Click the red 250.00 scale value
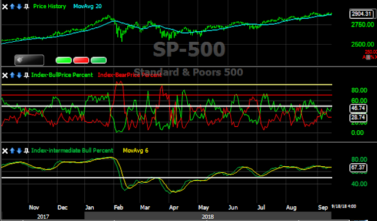377x221 pixels. coord(371,52)
